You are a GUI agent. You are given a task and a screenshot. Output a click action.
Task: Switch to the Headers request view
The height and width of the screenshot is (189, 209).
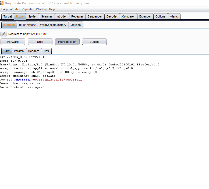pyautogui.click(x=34, y=51)
